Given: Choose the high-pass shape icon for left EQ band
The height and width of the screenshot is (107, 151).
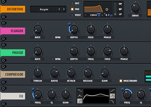Looking at the screenshot, I should click(80, 101).
